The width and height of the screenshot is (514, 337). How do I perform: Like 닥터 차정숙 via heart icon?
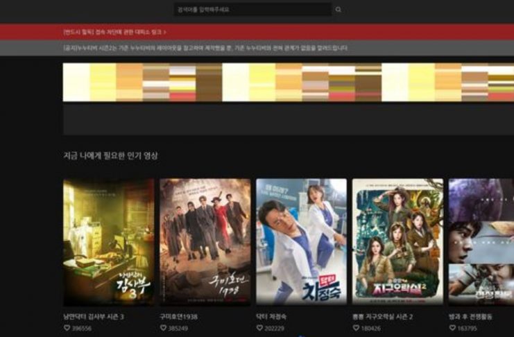point(259,328)
